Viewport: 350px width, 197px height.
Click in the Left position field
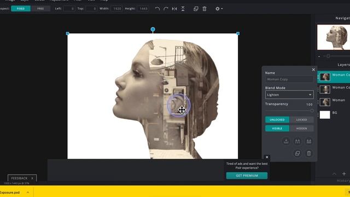pos(69,9)
